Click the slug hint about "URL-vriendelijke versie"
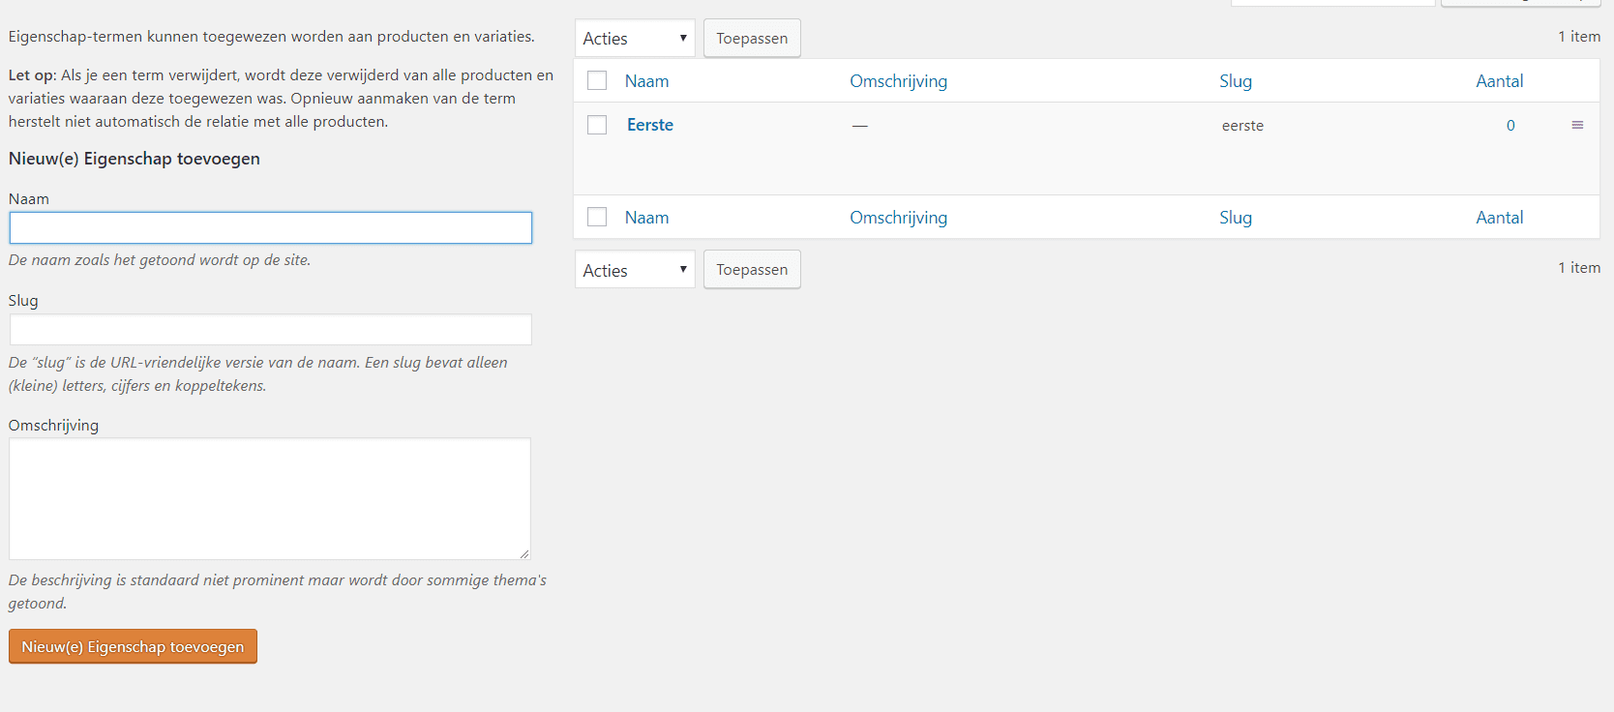This screenshot has width=1614, height=712. point(258,374)
